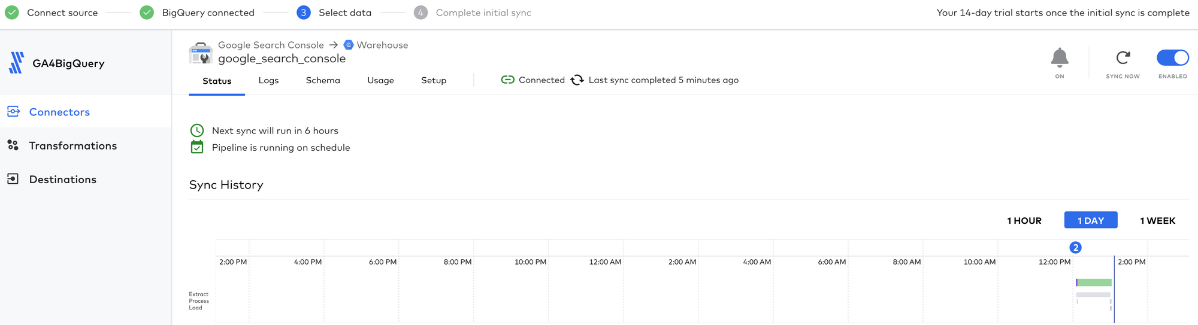The image size is (1198, 325).
Task: Click the Load row label
Action: 195,308
